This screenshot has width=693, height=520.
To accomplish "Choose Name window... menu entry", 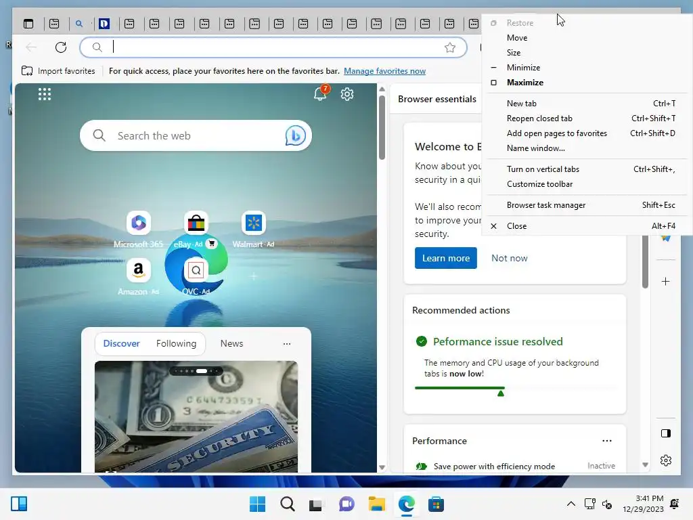I will click(587, 148).
